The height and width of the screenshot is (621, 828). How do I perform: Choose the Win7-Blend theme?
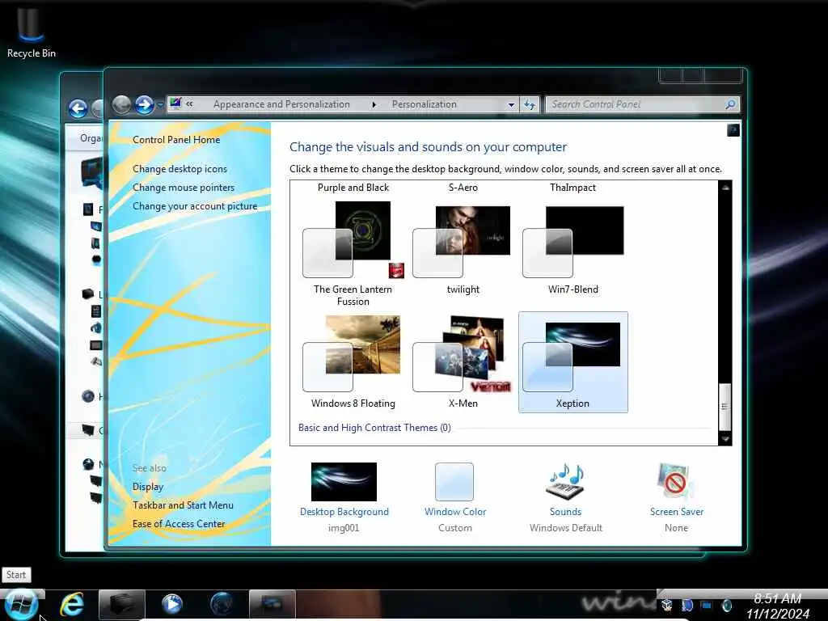point(573,248)
